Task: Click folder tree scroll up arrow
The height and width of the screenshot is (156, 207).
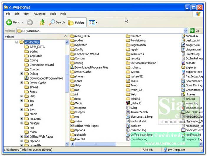Action: [67, 42]
